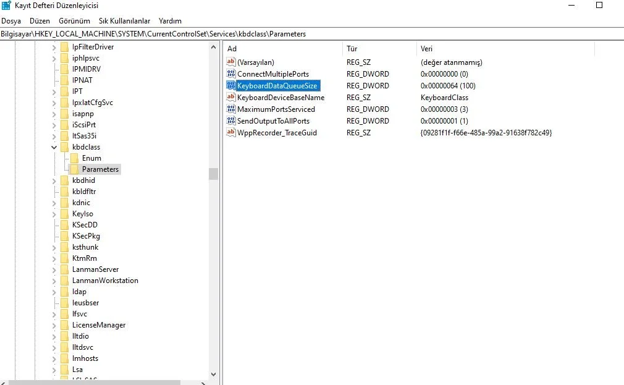Open the Düzen menu
Screen dimensions: 624x385
coord(40,21)
